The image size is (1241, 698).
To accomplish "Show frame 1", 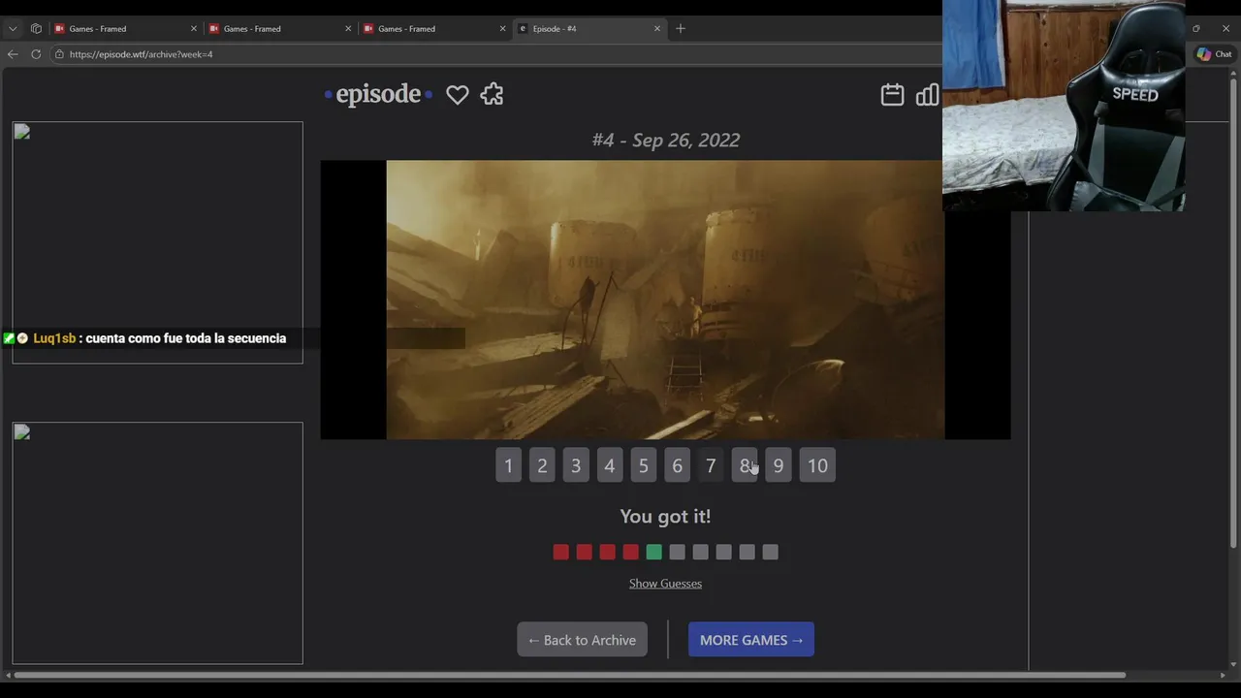I will point(508,465).
